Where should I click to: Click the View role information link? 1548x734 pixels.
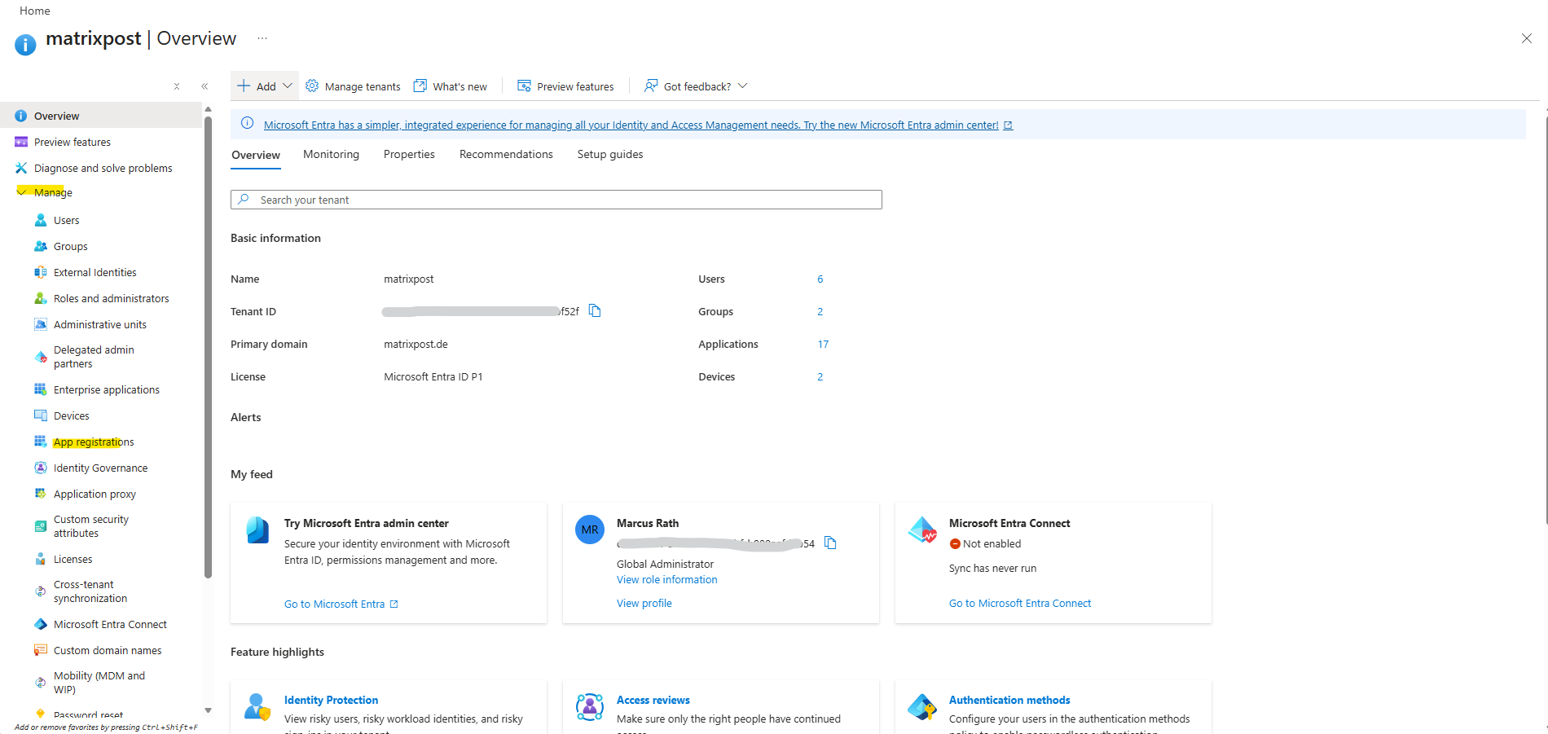666,580
